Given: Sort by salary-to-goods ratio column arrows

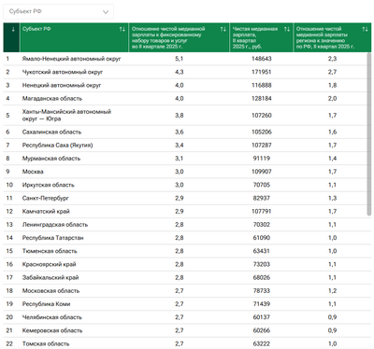Looking at the screenshot, I should point(223,29).
